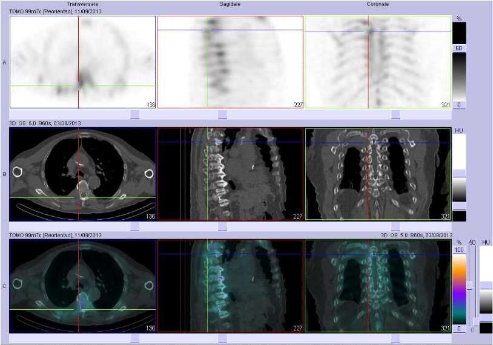Select the row B transversal CT viewport
The height and width of the screenshot is (345, 493).
(x=83, y=174)
